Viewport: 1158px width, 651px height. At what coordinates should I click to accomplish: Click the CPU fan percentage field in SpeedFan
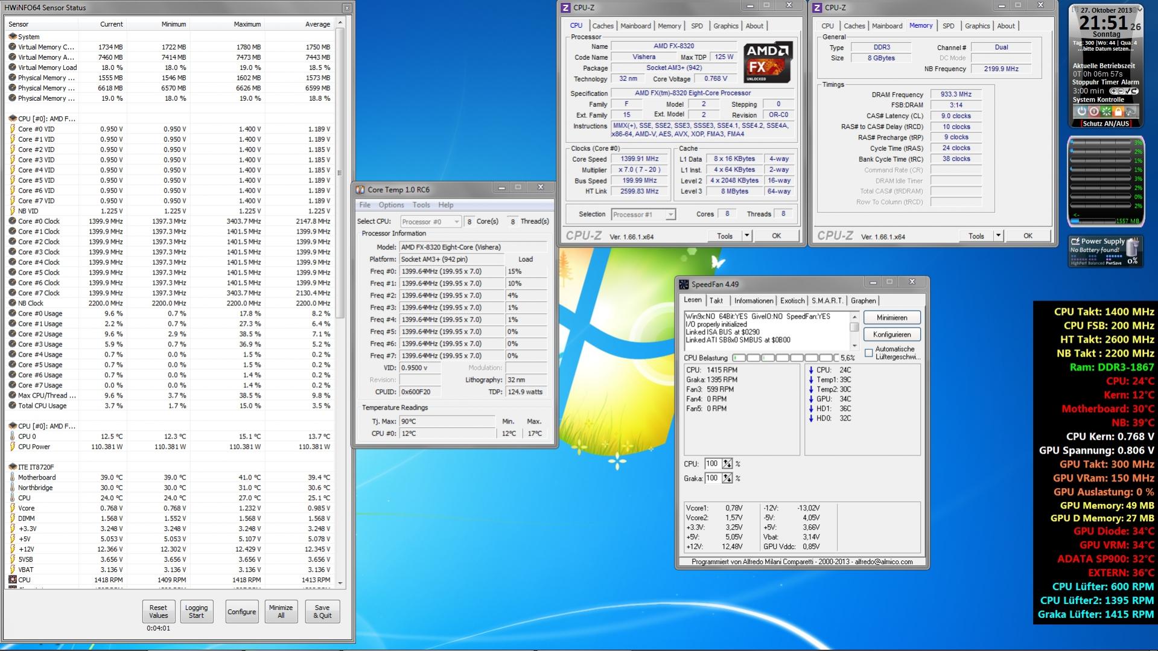(712, 464)
